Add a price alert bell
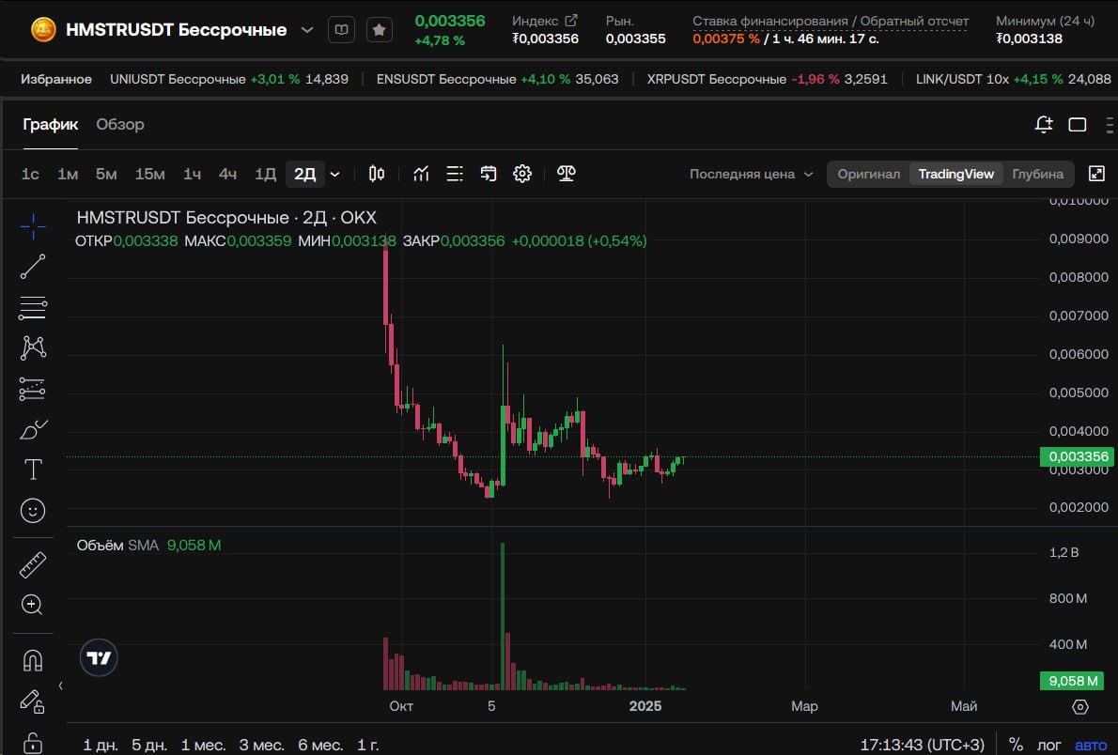This screenshot has height=755, width=1118. [x=1043, y=124]
